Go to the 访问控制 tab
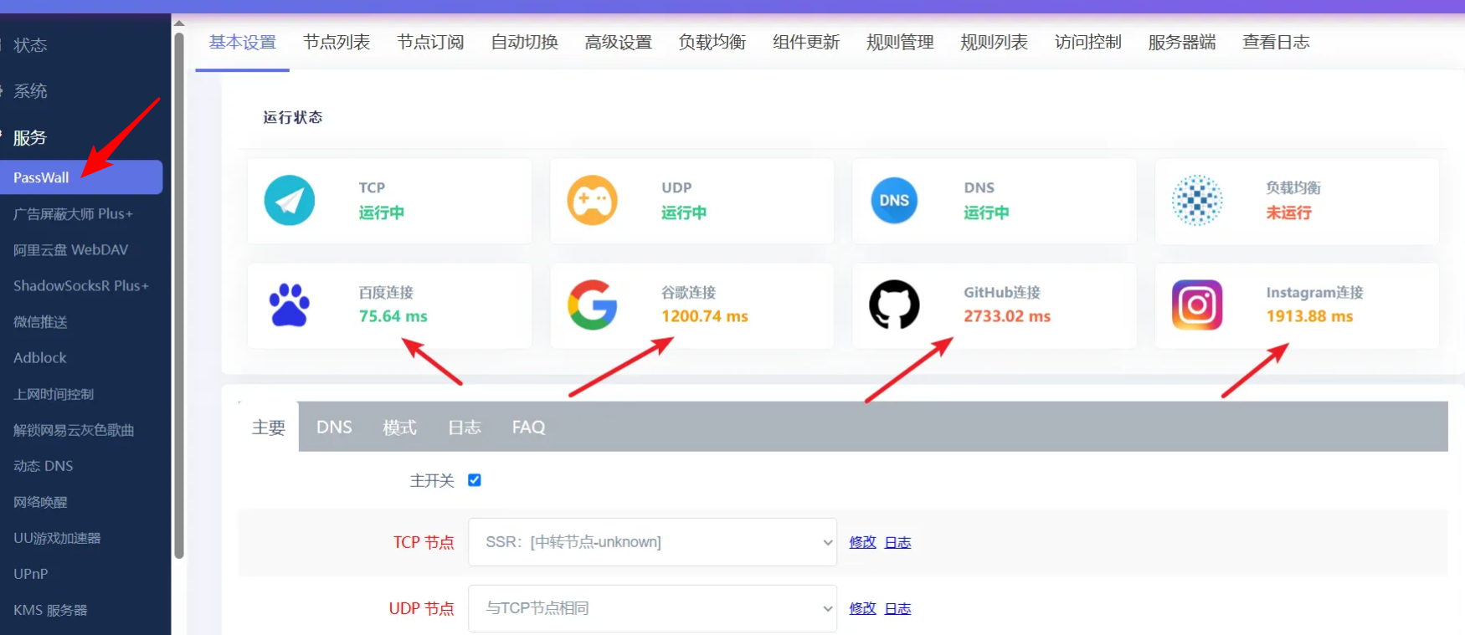 coord(1087,43)
